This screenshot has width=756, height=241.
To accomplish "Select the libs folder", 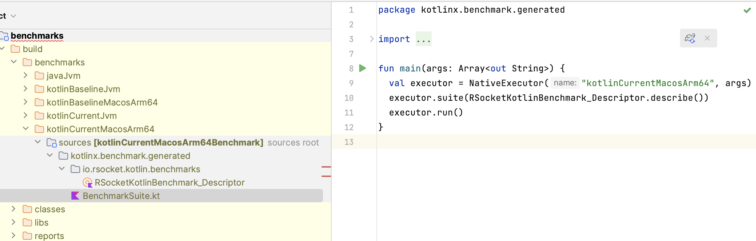I will pyautogui.click(x=41, y=223).
